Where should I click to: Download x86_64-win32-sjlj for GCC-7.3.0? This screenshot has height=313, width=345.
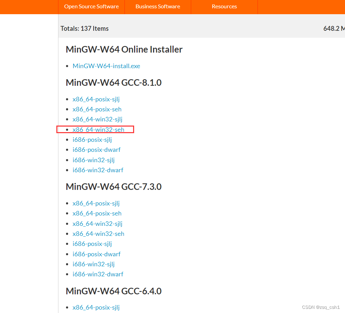[x=97, y=223]
